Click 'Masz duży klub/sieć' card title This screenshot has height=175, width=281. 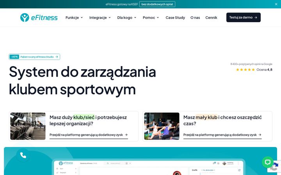tap(88, 120)
